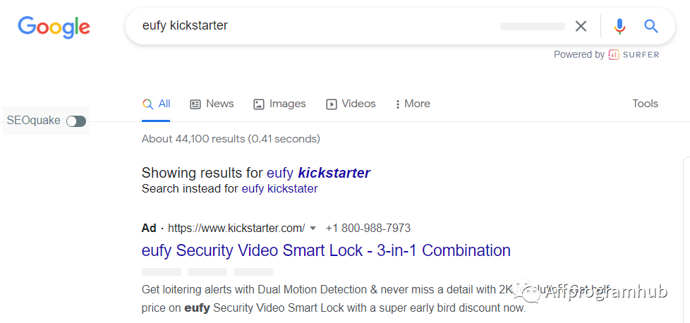Clear the search box with the X icon
The height and width of the screenshot is (323, 690).
581,26
